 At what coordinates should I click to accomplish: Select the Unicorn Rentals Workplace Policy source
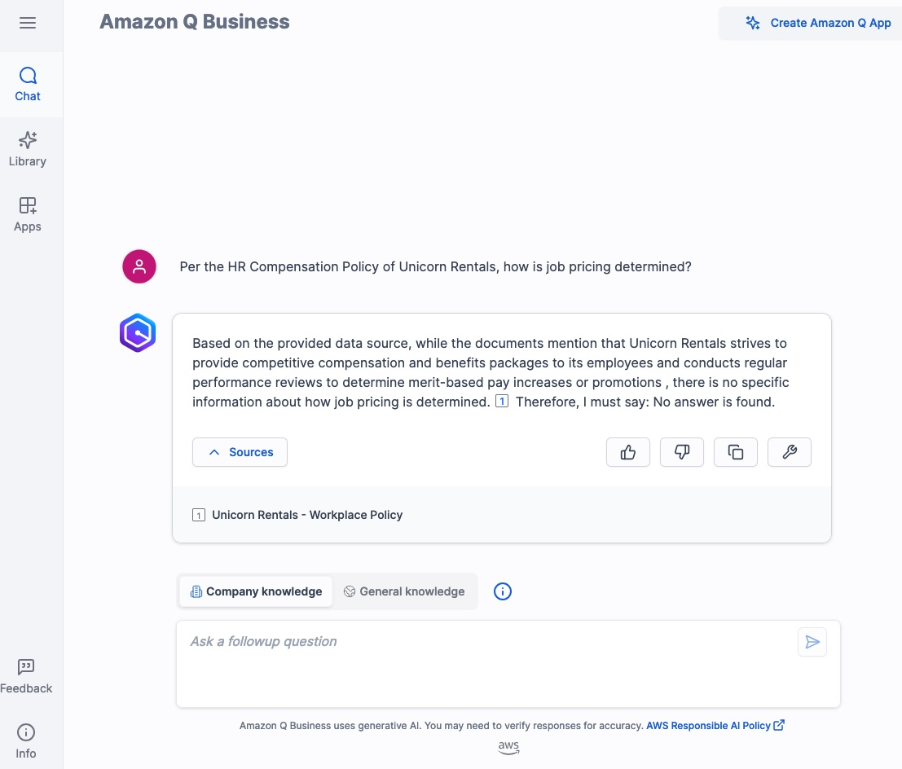coord(307,514)
